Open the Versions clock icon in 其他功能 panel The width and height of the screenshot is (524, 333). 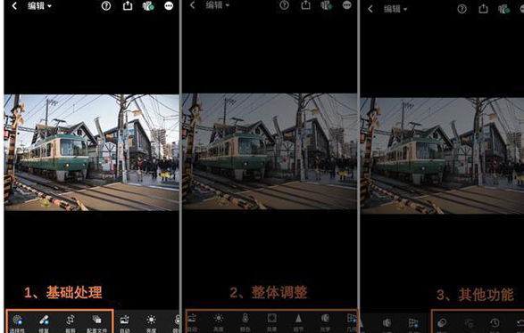[x=495, y=322]
